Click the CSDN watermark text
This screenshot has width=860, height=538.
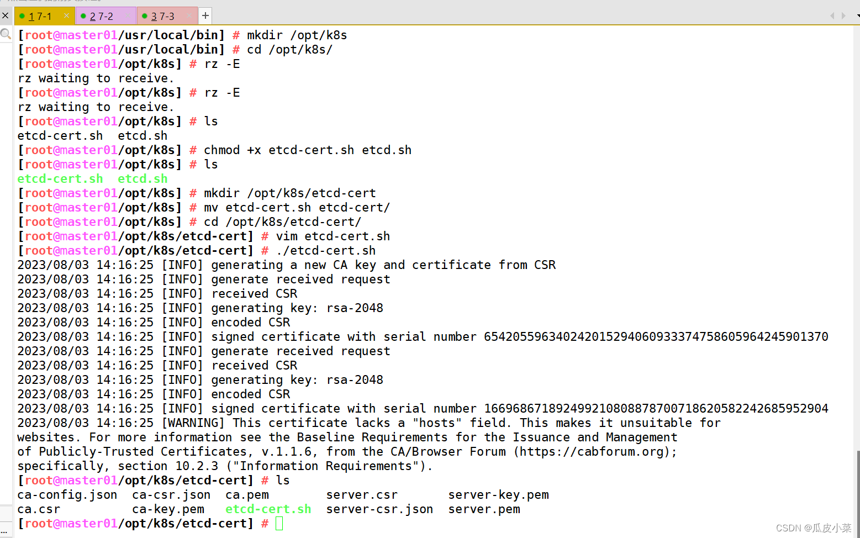[813, 528]
